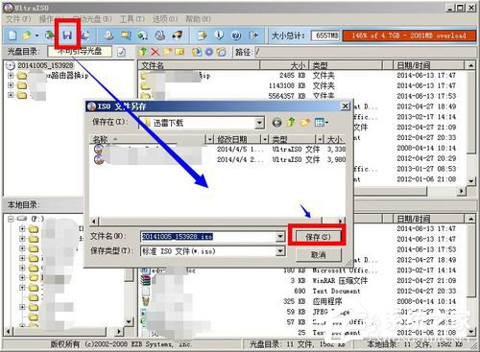Click the Burn CD image toolbar icon
The width and height of the screenshot is (480, 352).
[177, 35]
